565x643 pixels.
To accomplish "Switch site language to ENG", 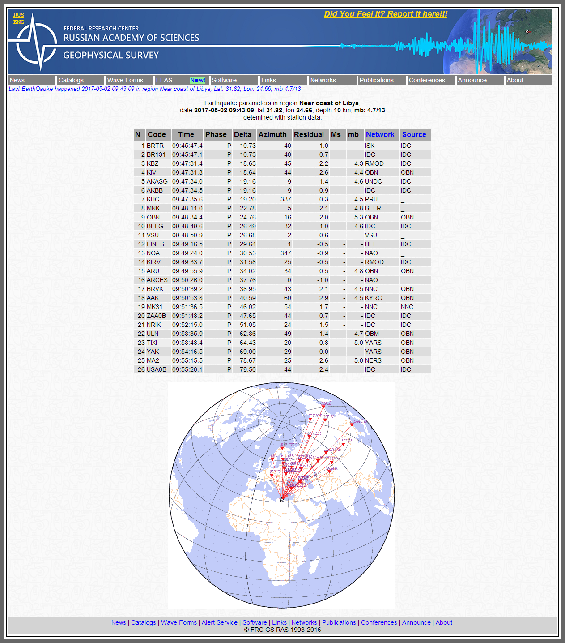I will point(18,21).
